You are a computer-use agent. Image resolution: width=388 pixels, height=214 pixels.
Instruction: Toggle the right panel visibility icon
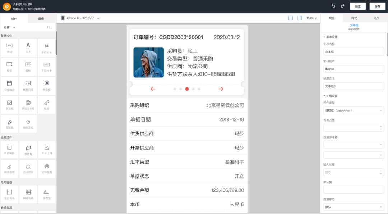pyautogui.click(x=299, y=18)
